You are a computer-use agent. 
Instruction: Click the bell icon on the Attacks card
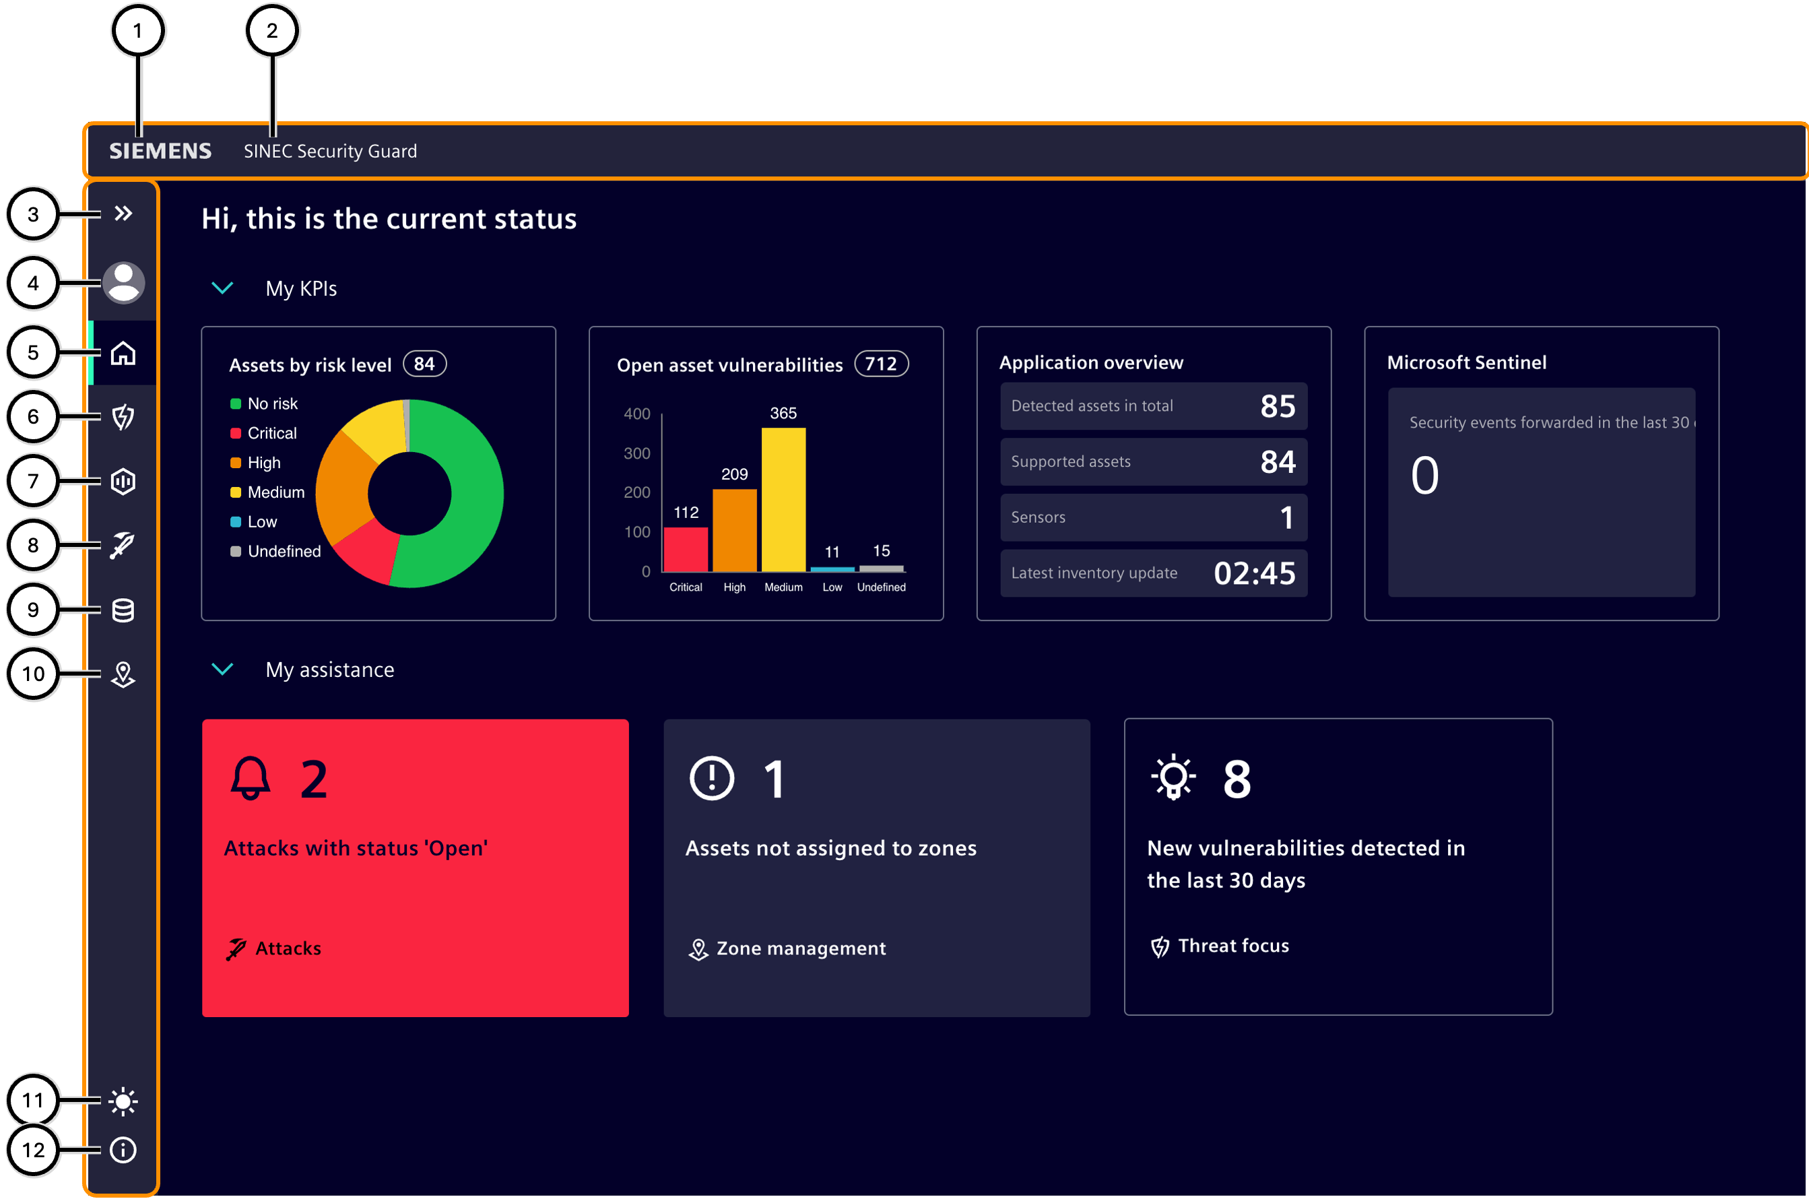click(x=250, y=779)
